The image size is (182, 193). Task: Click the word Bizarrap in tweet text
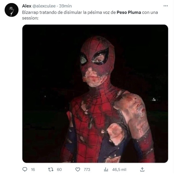tap(30, 12)
